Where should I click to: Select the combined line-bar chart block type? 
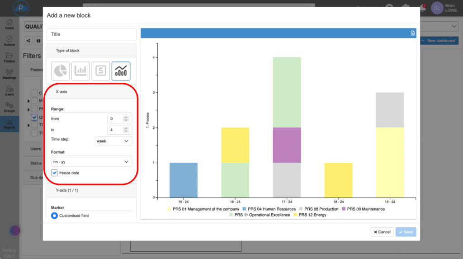[121, 71]
